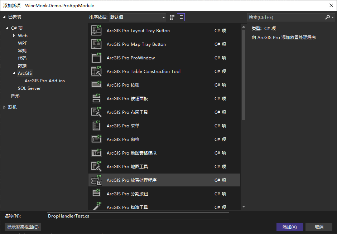Select the 数据 category
Image resolution: width=337 pixels, height=234 pixels.
[x=22, y=66]
